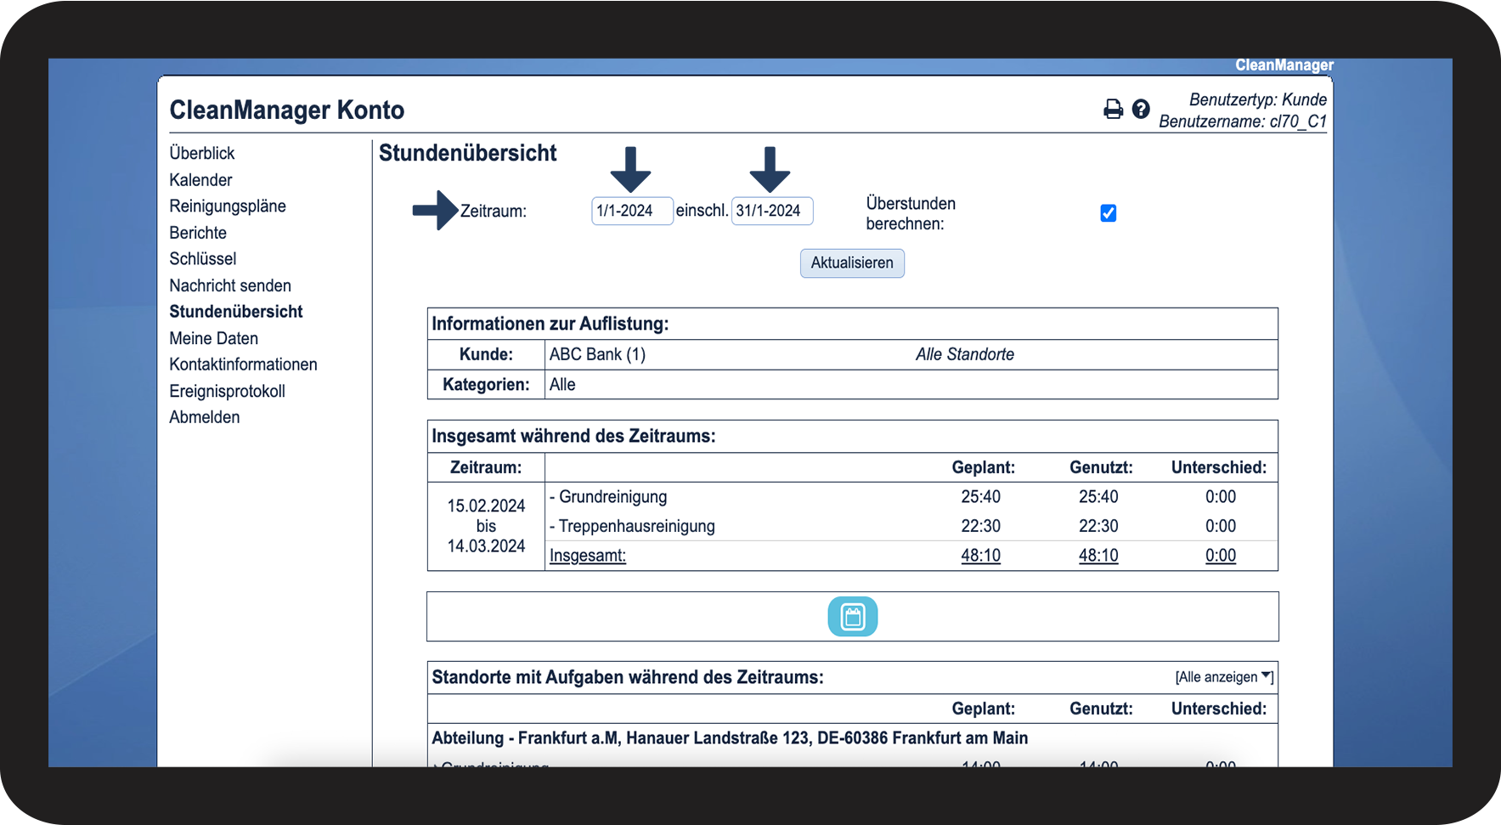Open Reinigungspläne menu item
1501x825 pixels.
tap(227, 206)
